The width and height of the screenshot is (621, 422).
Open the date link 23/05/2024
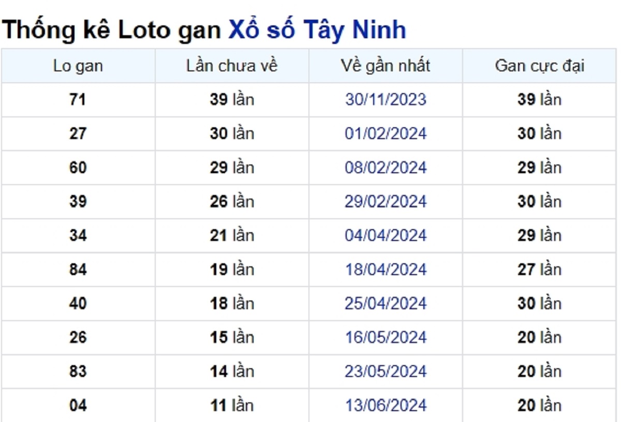386,371
